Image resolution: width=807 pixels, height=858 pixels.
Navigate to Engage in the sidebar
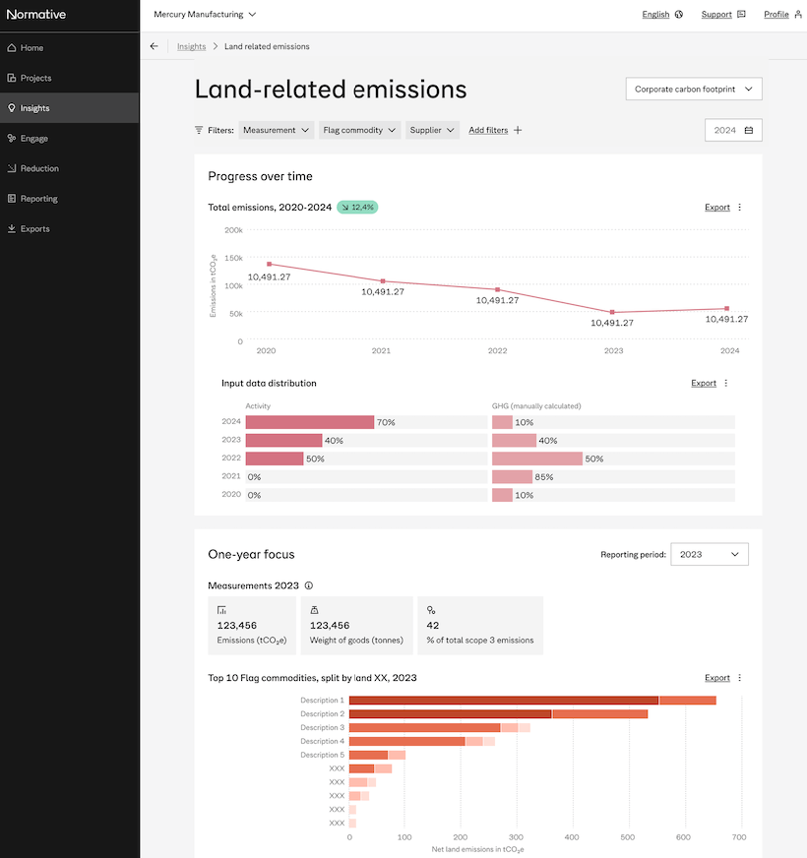tap(34, 139)
